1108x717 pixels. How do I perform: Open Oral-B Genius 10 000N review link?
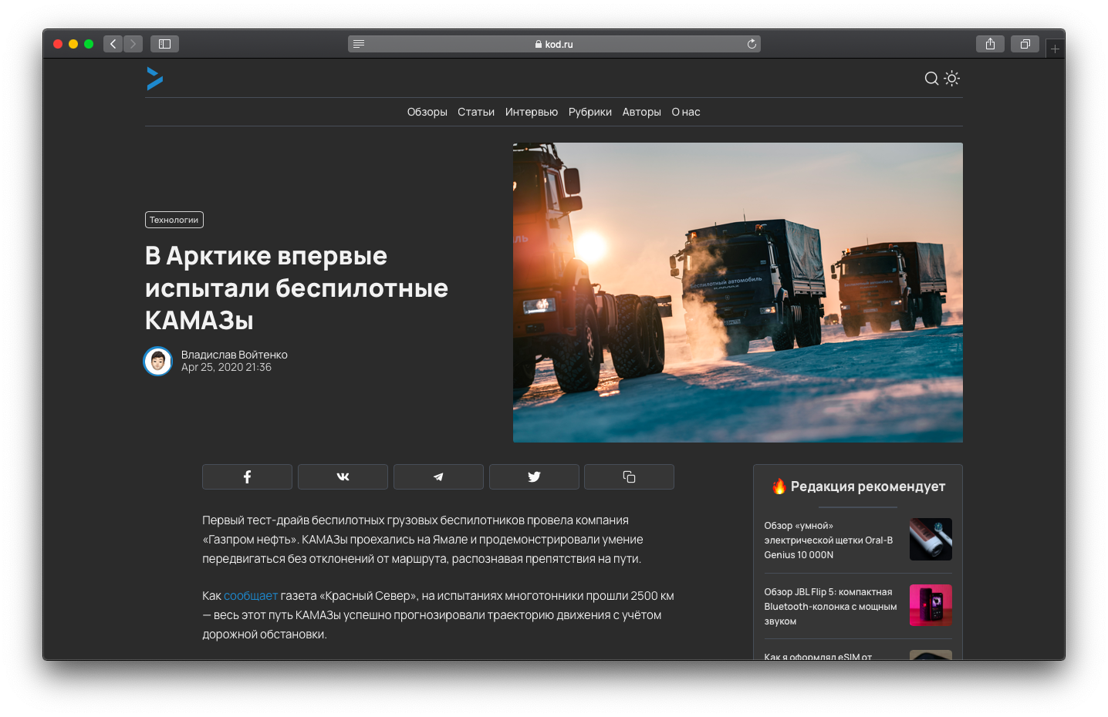pyautogui.click(x=829, y=540)
